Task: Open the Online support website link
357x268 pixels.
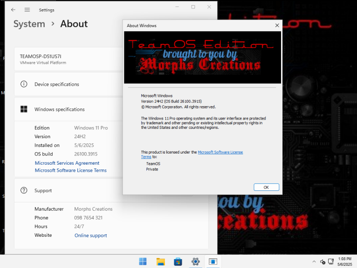Action: pos(90,235)
